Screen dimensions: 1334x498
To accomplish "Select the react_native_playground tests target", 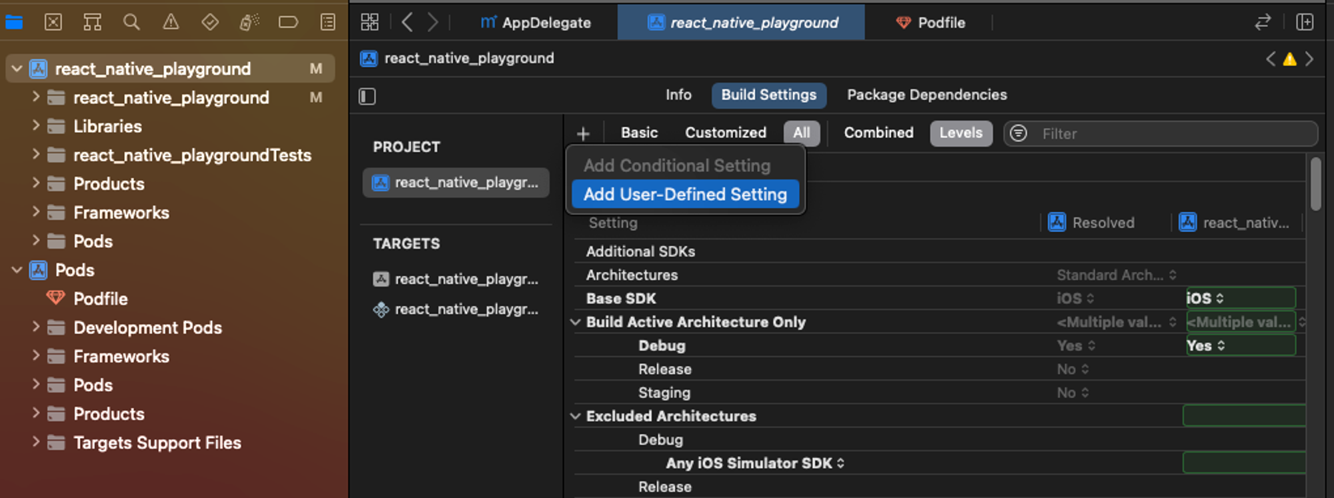I will point(456,309).
